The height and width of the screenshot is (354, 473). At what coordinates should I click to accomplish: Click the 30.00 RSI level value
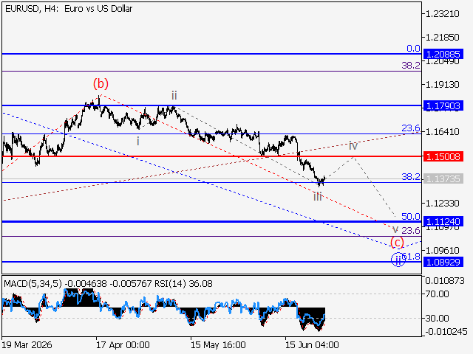[x=437, y=318]
